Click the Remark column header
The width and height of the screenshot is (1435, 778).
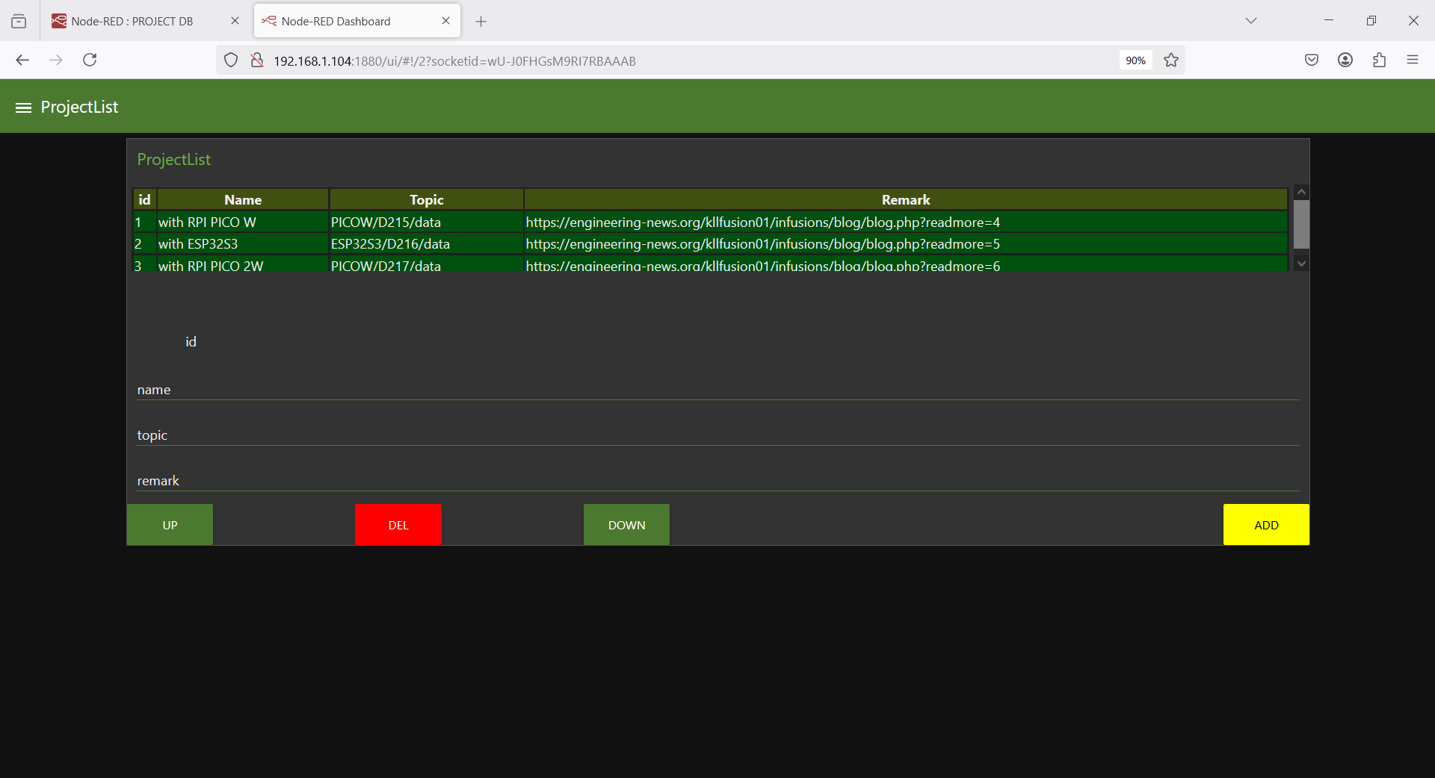[x=906, y=199]
